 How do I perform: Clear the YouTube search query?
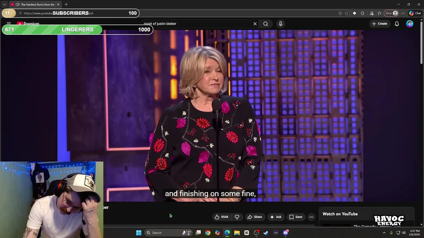point(255,24)
